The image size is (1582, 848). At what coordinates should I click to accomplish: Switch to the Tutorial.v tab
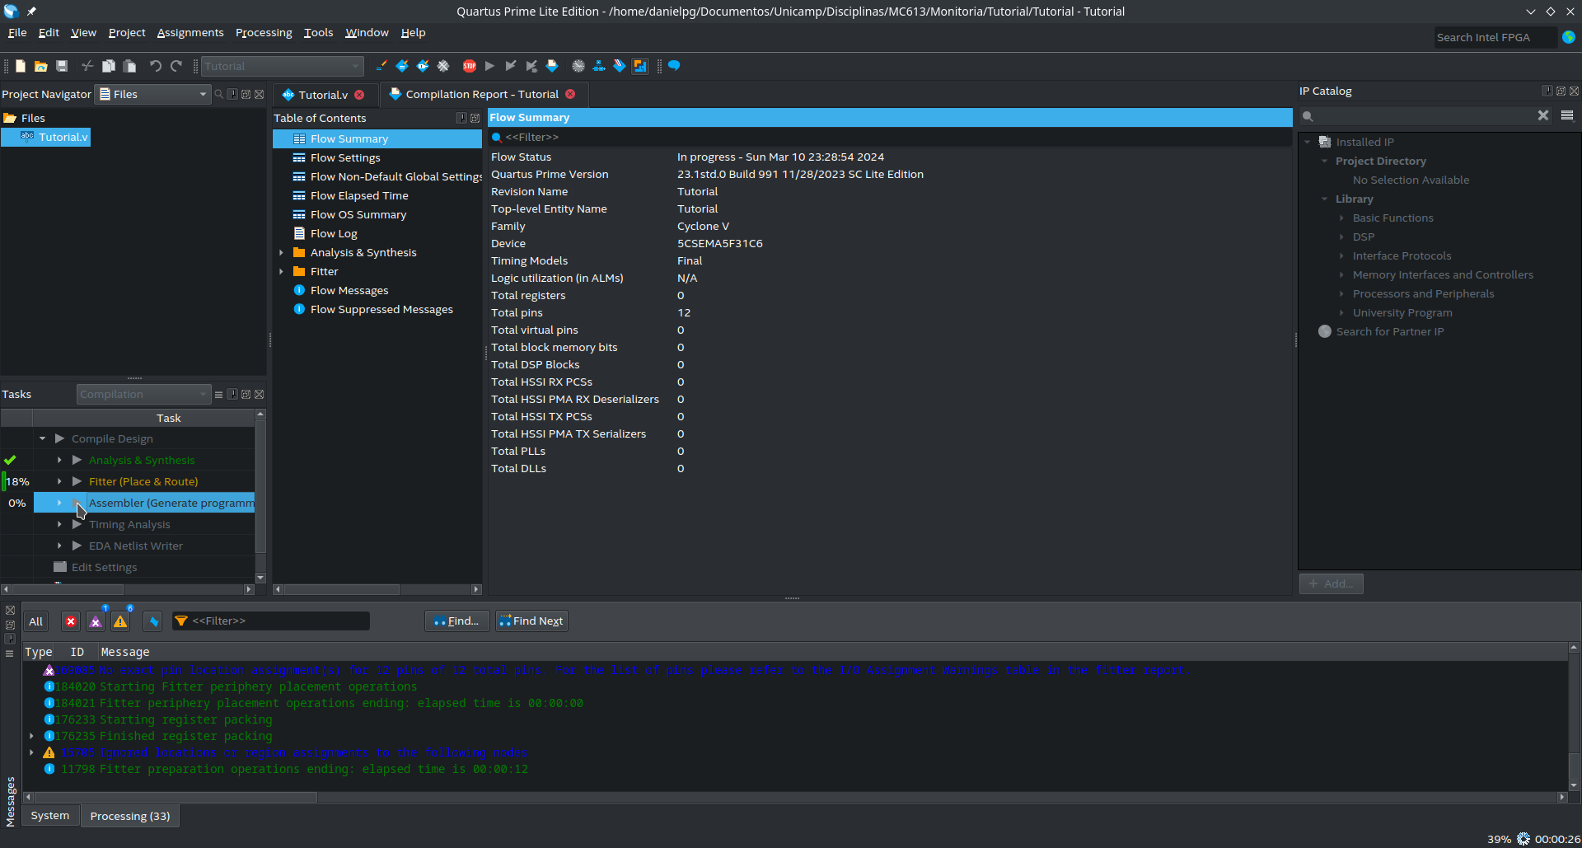[x=322, y=95]
